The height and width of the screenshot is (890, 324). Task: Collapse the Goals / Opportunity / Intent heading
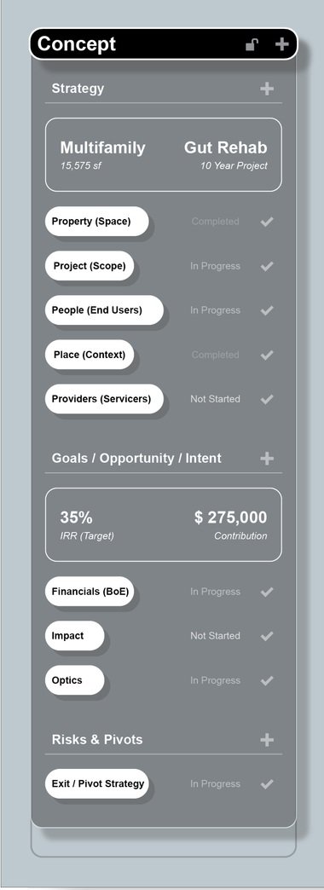[136, 458]
